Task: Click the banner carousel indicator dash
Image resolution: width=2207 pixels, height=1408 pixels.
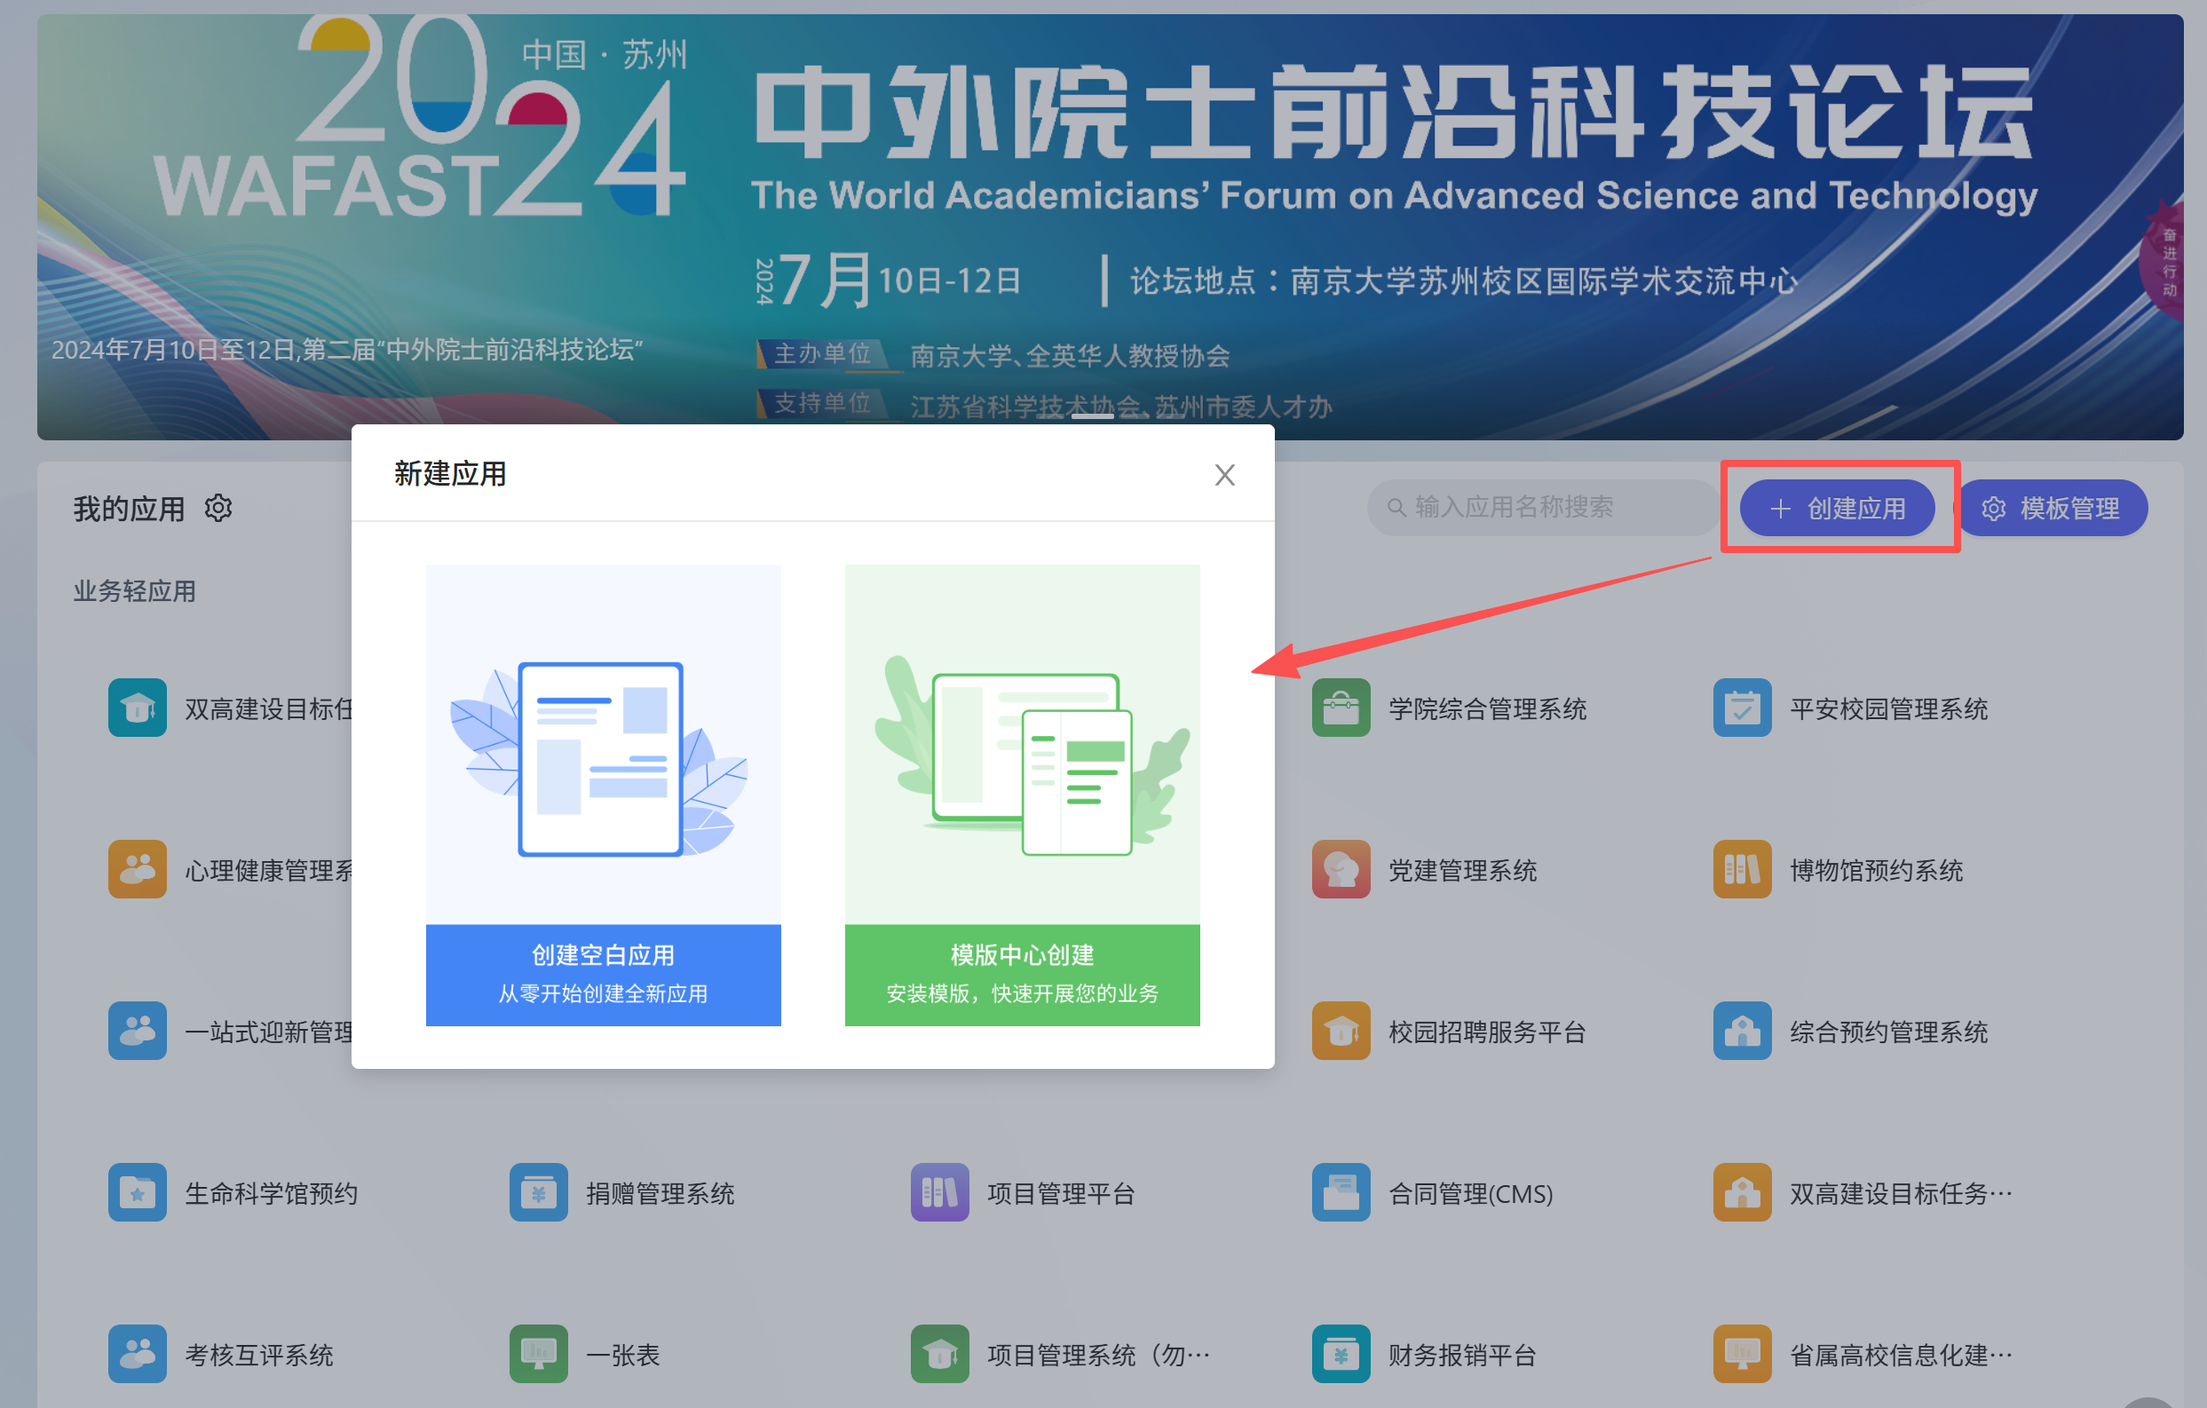Action: [1093, 416]
